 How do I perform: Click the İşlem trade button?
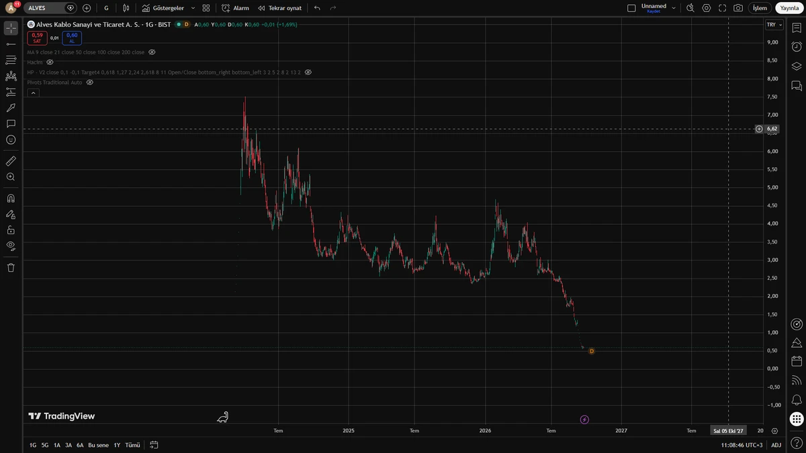[760, 8]
